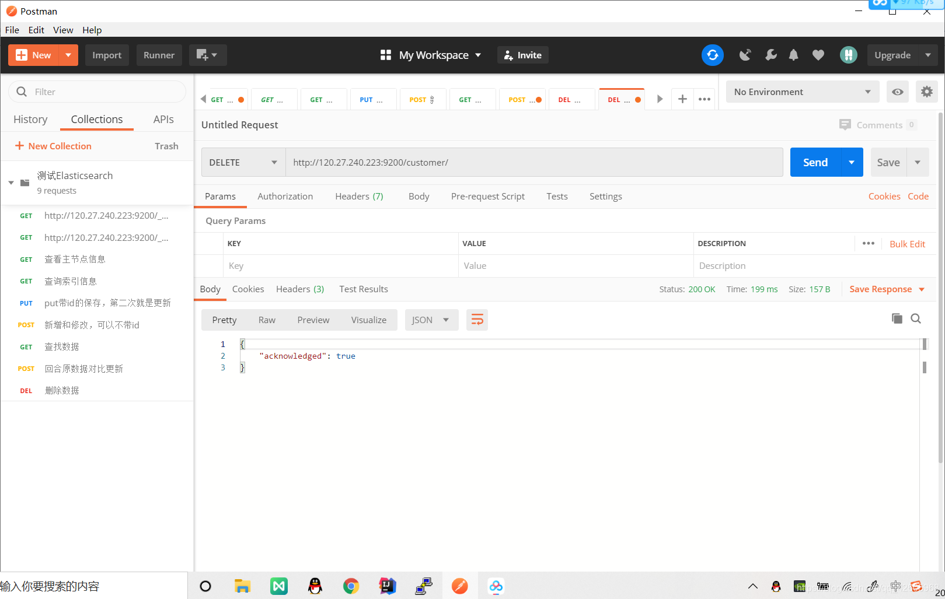Open the Authorization request tab
Image resolution: width=945 pixels, height=599 pixels.
(x=285, y=197)
